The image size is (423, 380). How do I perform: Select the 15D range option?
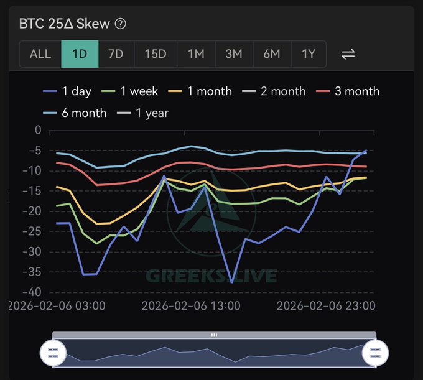(156, 54)
